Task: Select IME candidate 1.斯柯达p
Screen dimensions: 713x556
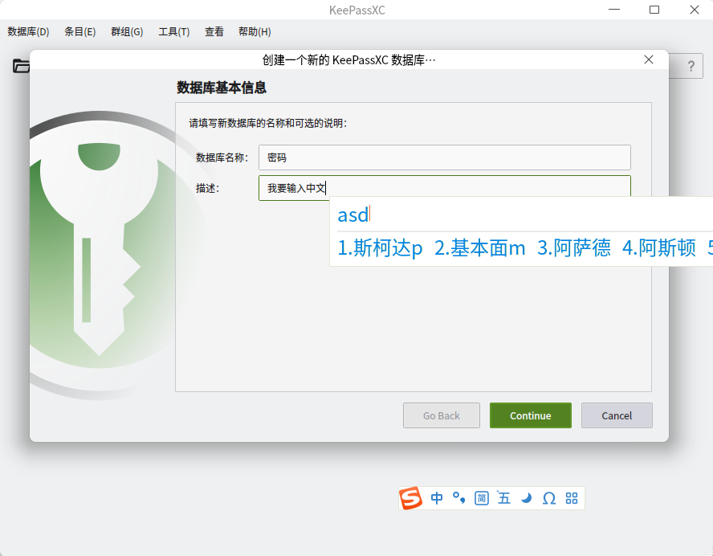Action: (380, 248)
